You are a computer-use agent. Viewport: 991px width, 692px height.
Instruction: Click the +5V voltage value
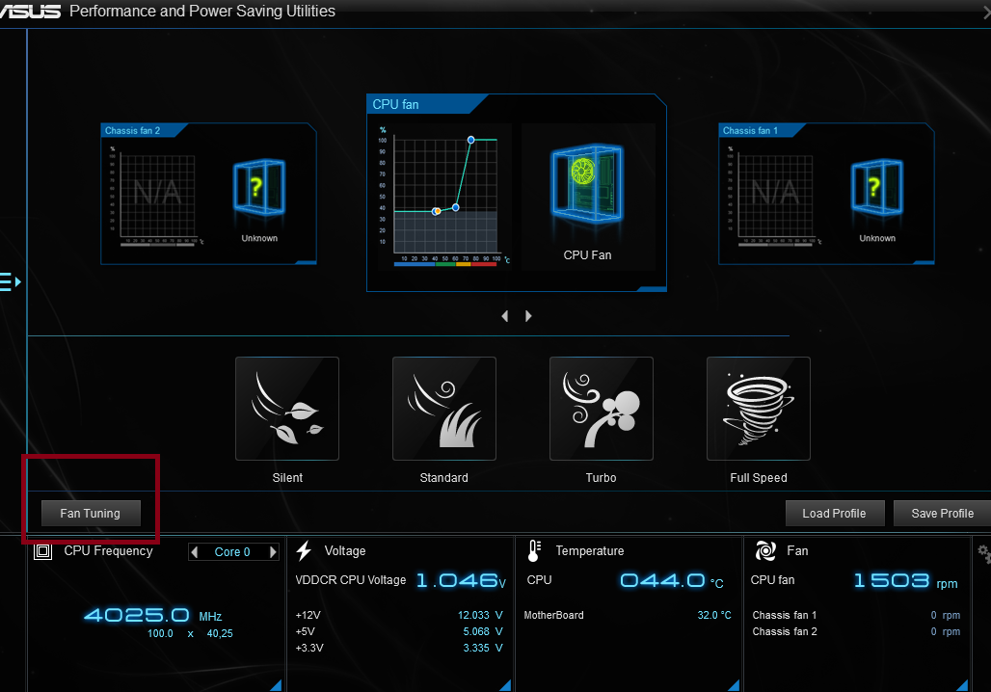[483, 631]
